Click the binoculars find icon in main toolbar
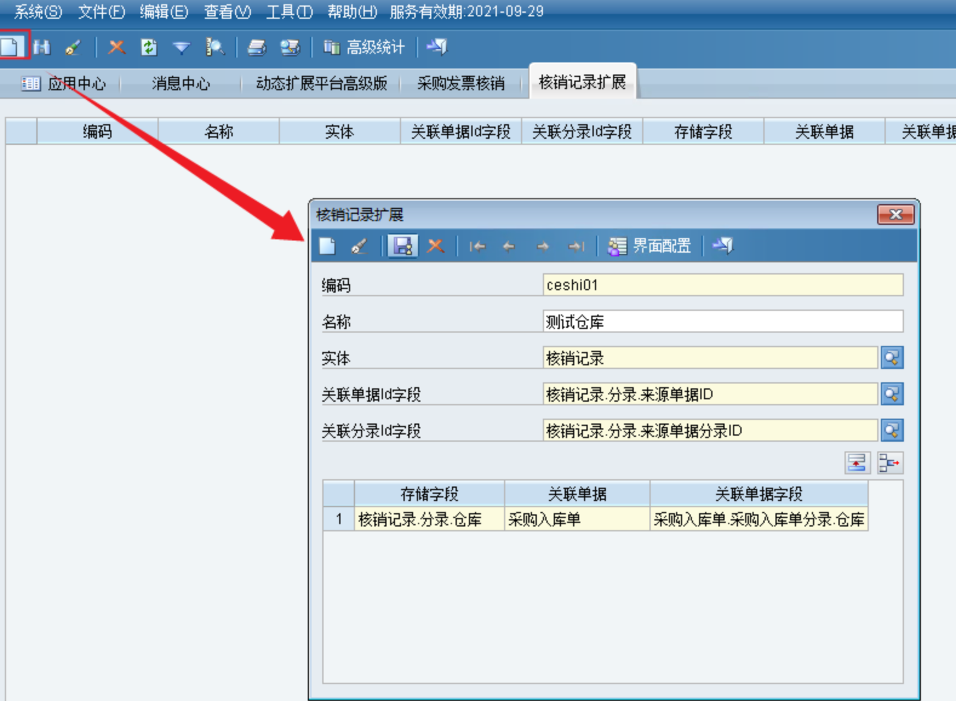Viewport: 956px width, 701px height. (x=42, y=47)
